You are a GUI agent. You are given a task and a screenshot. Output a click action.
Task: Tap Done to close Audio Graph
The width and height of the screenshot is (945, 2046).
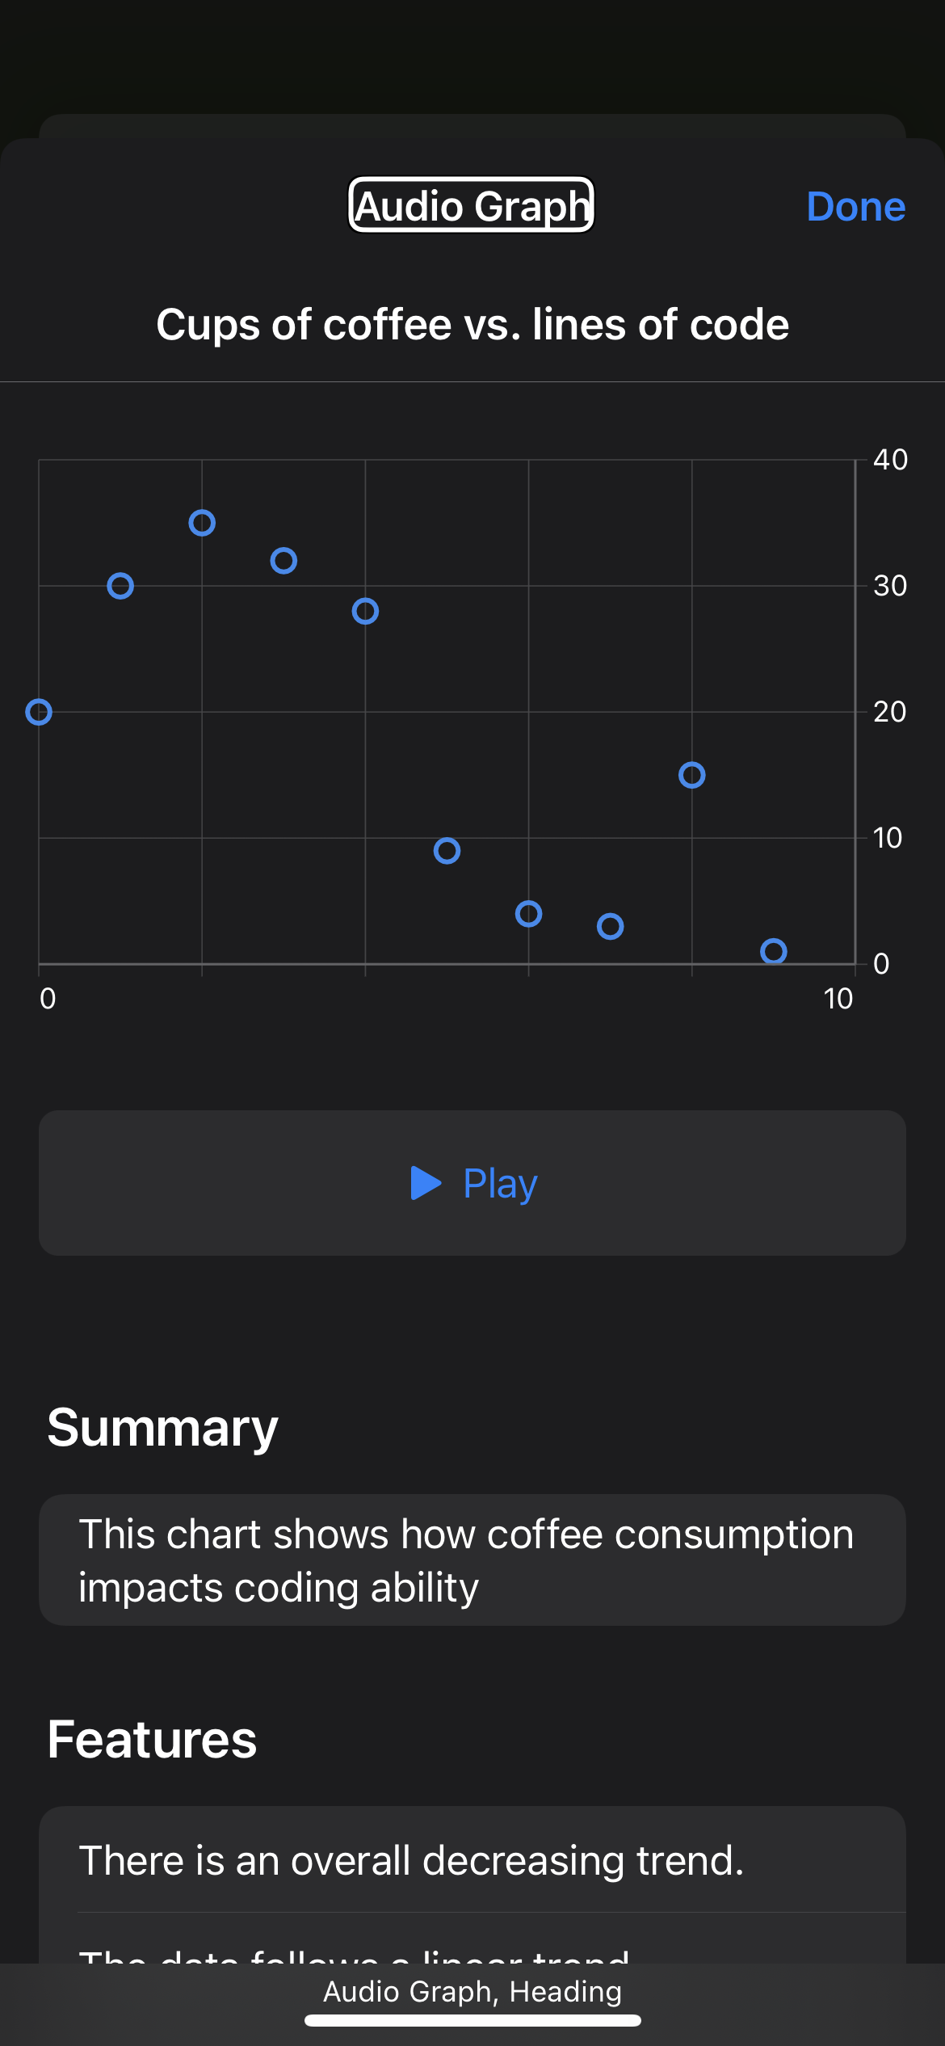tap(855, 207)
